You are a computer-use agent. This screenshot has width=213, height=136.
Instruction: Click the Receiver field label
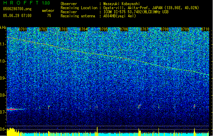click(x=69, y=12)
